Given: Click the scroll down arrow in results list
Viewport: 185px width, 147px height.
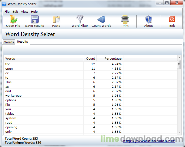Looking at the screenshot, I should pyautogui.click(x=179, y=132).
